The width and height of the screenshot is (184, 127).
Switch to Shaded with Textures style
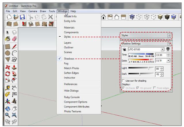pyautogui.click(x=167, y=17)
